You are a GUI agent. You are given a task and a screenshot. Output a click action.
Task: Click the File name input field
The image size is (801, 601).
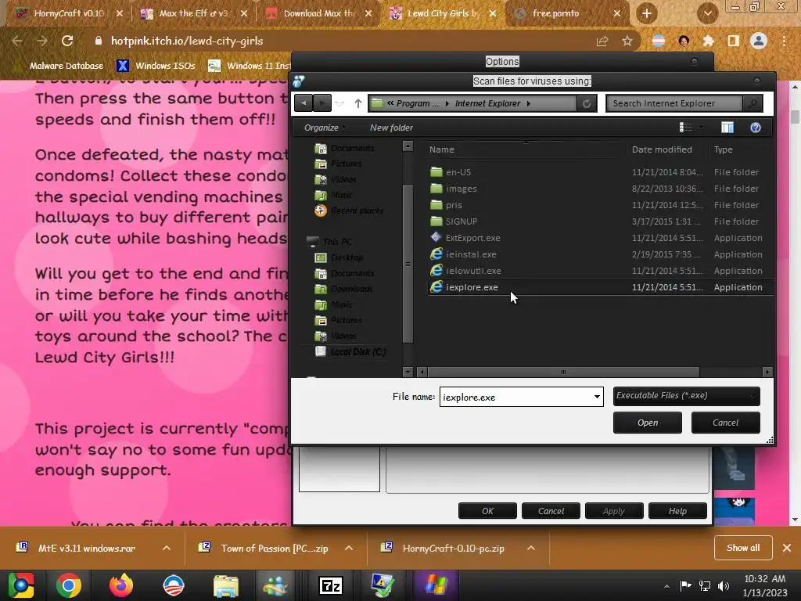click(516, 397)
